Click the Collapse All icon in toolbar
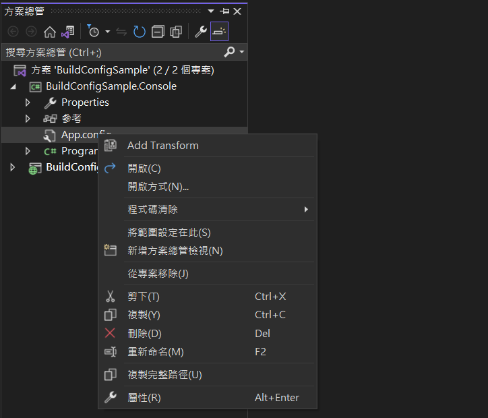 [x=157, y=32]
